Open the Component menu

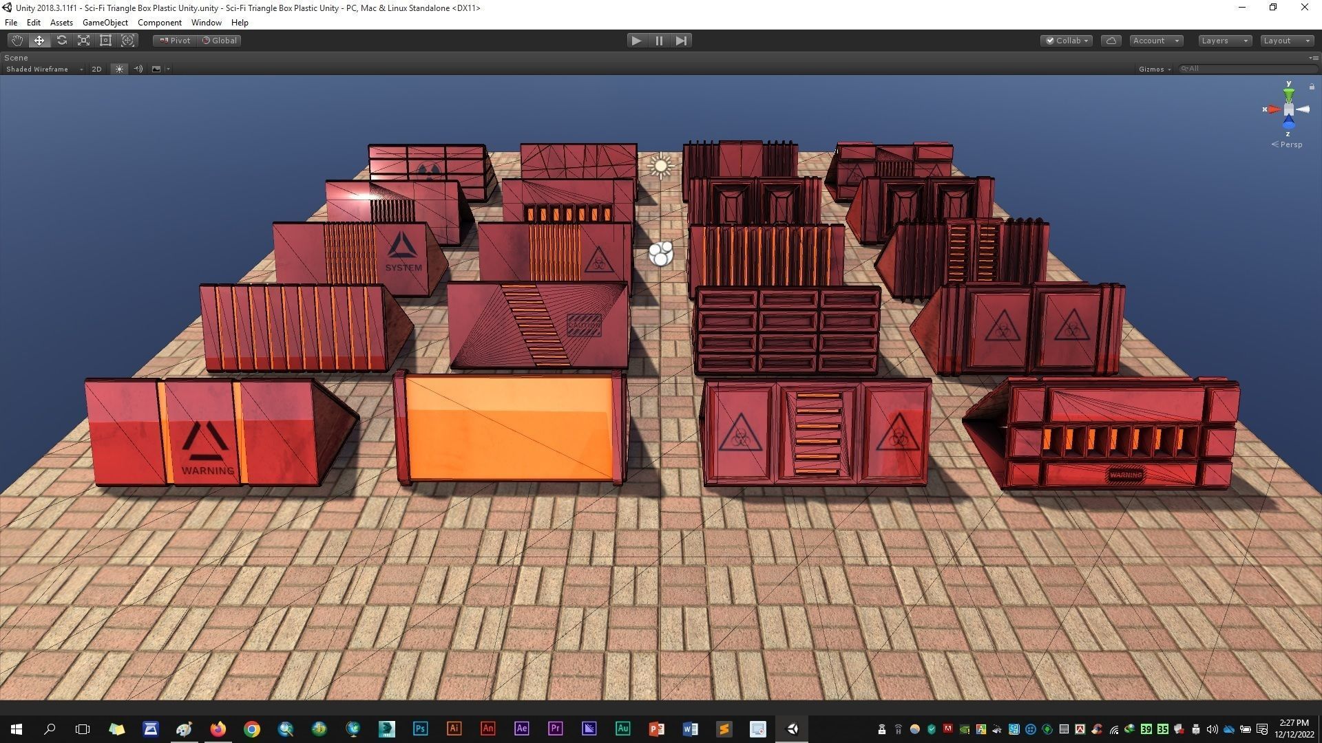[x=159, y=23]
